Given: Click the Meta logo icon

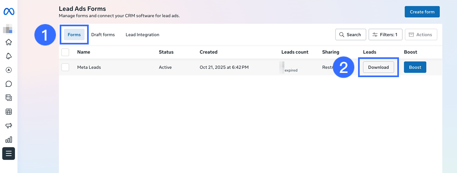Looking at the screenshot, I should pyautogui.click(x=9, y=12).
